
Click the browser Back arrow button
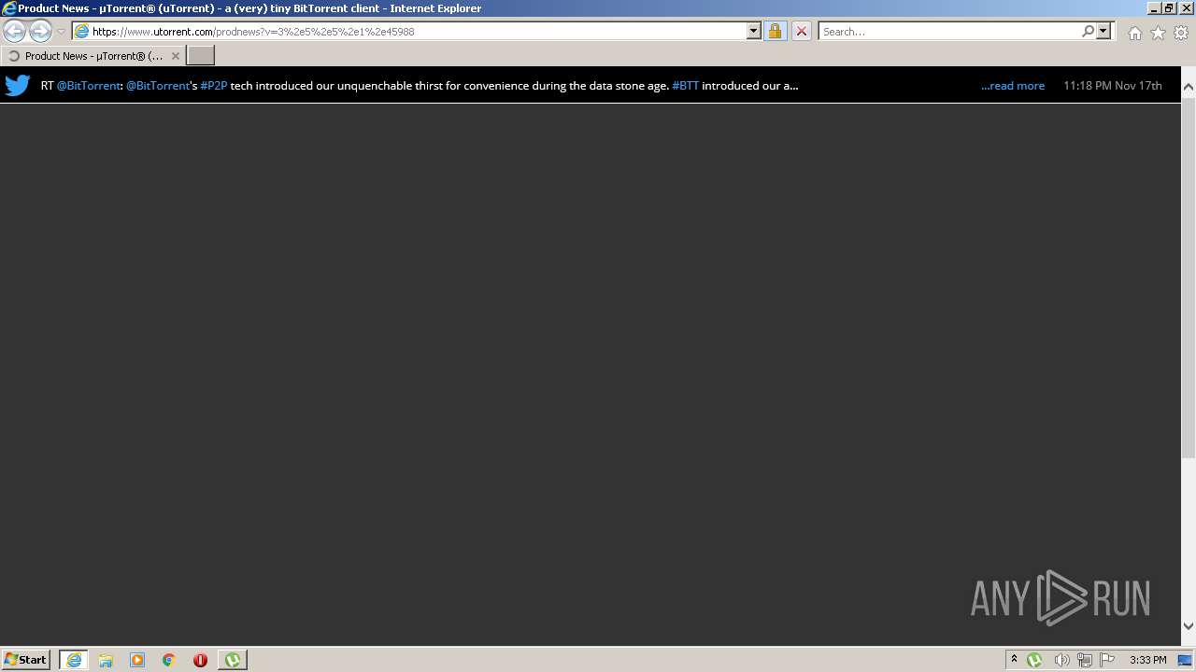(15, 31)
